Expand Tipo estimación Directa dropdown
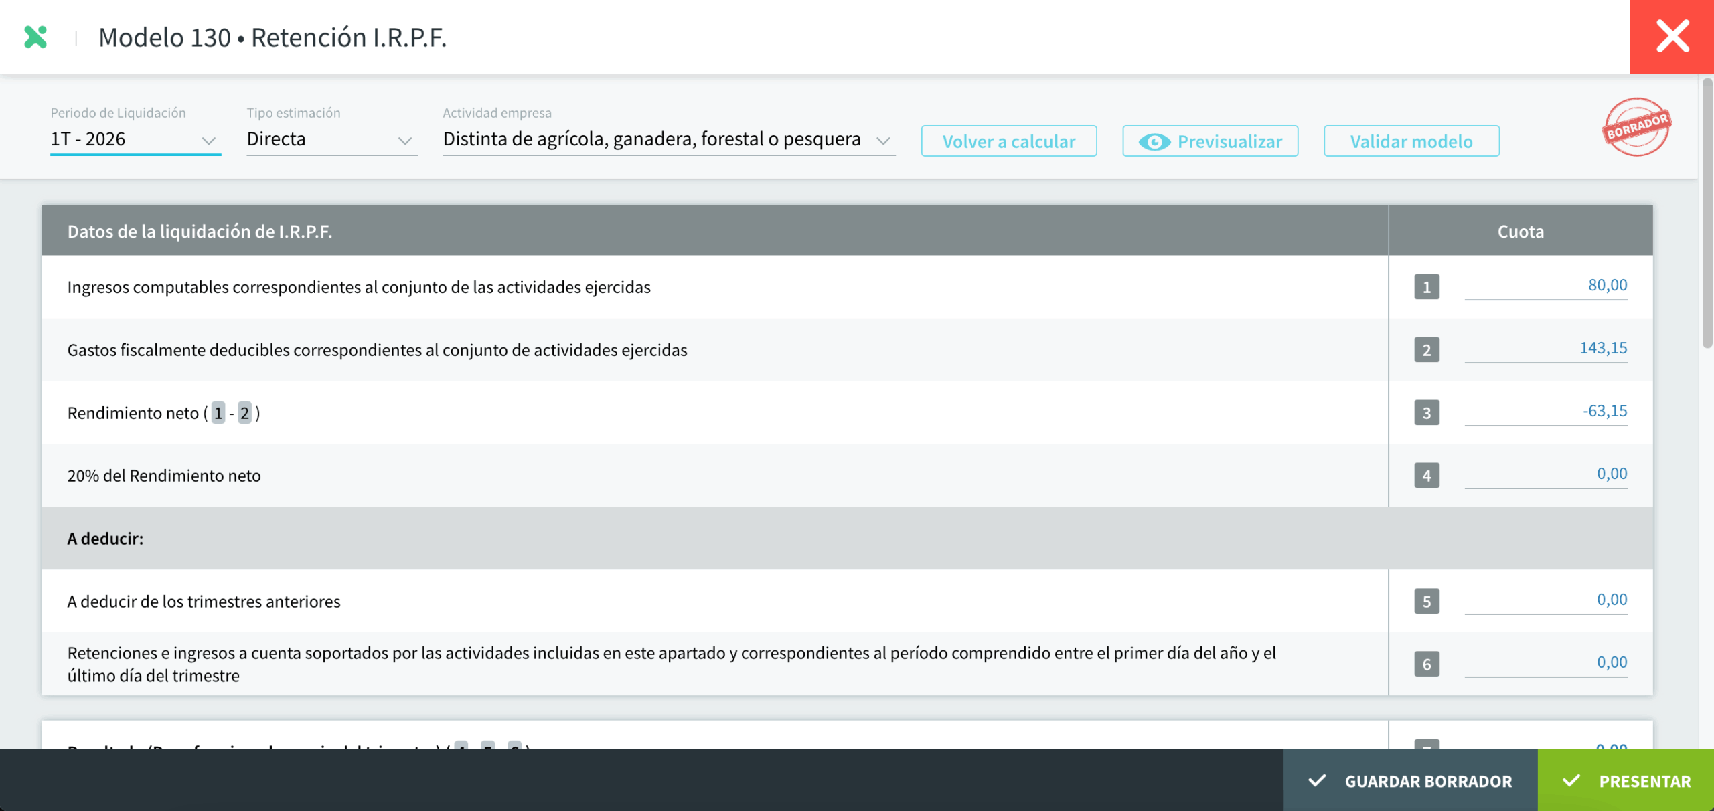The image size is (1714, 811). pos(331,139)
